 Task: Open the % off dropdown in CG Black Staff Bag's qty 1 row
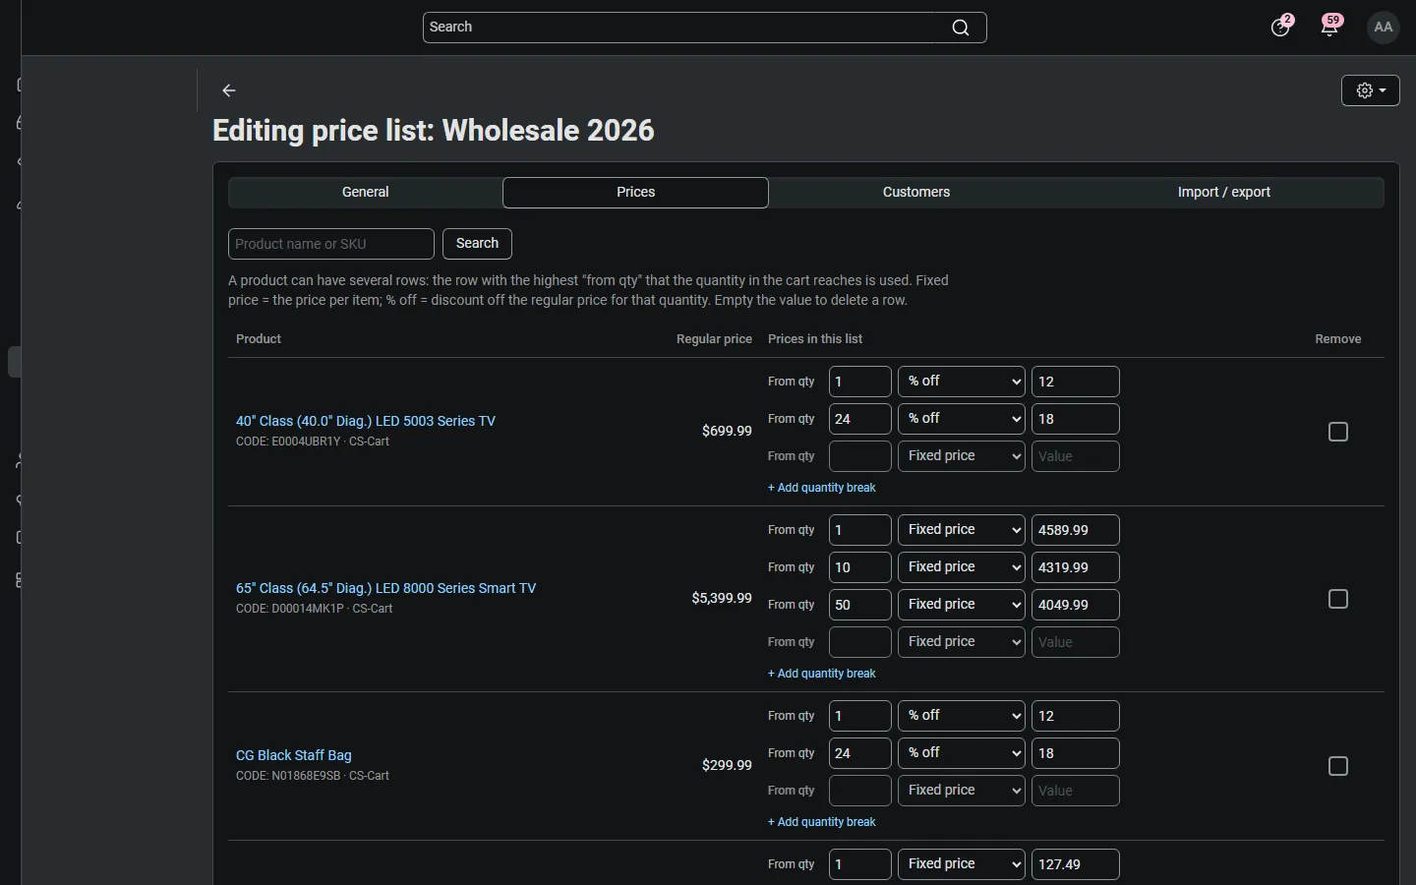[x=962, y=716]
